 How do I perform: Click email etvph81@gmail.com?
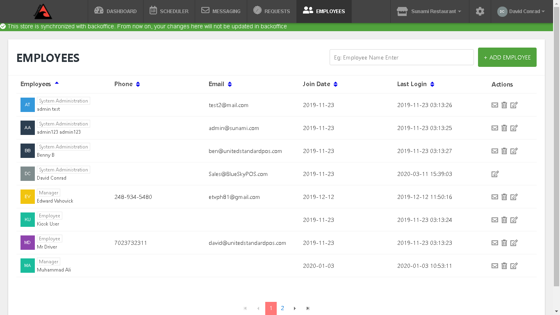[234, 197]
